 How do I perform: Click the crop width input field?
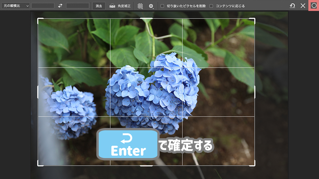click(x=43, y=6)
